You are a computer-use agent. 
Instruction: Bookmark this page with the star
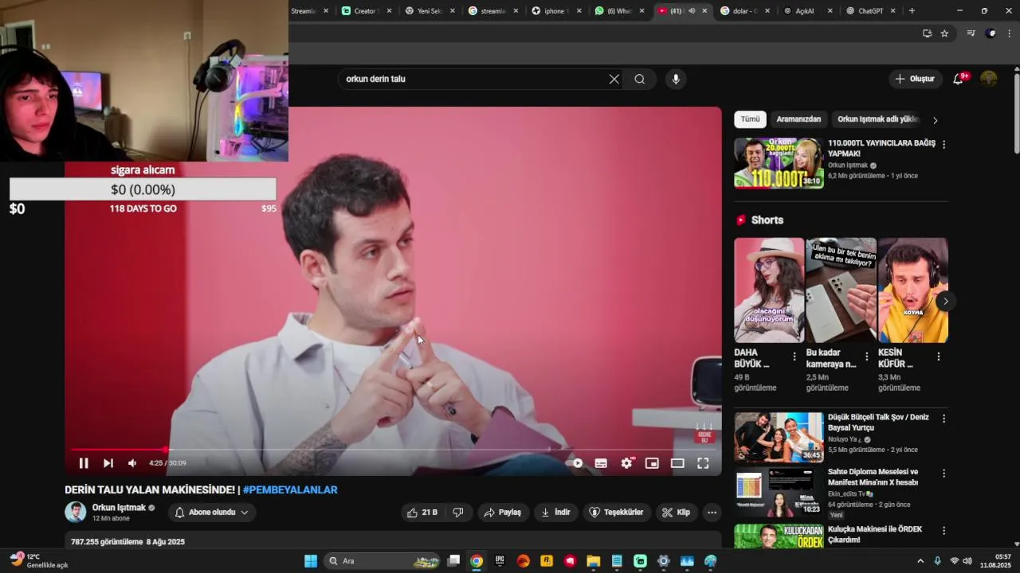point(944,33)
